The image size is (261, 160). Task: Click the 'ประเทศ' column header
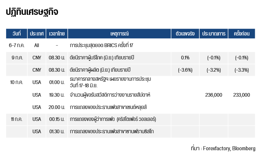(37, 34)
